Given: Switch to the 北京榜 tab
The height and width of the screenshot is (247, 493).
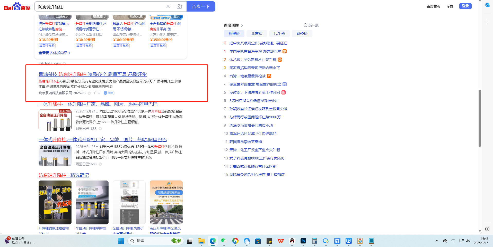Looking at the screenshot, I should (x=257, y=34).
